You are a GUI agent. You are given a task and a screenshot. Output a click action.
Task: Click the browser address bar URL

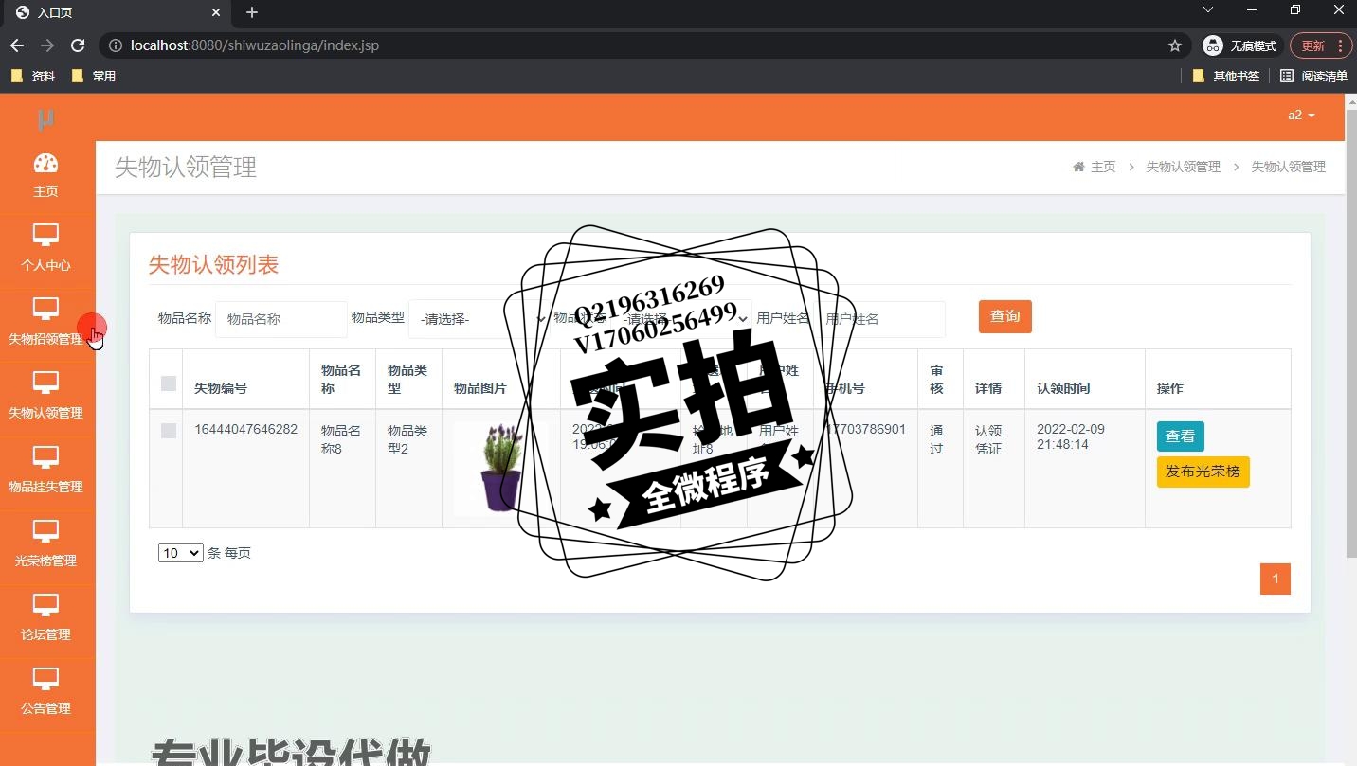(255, 45)
